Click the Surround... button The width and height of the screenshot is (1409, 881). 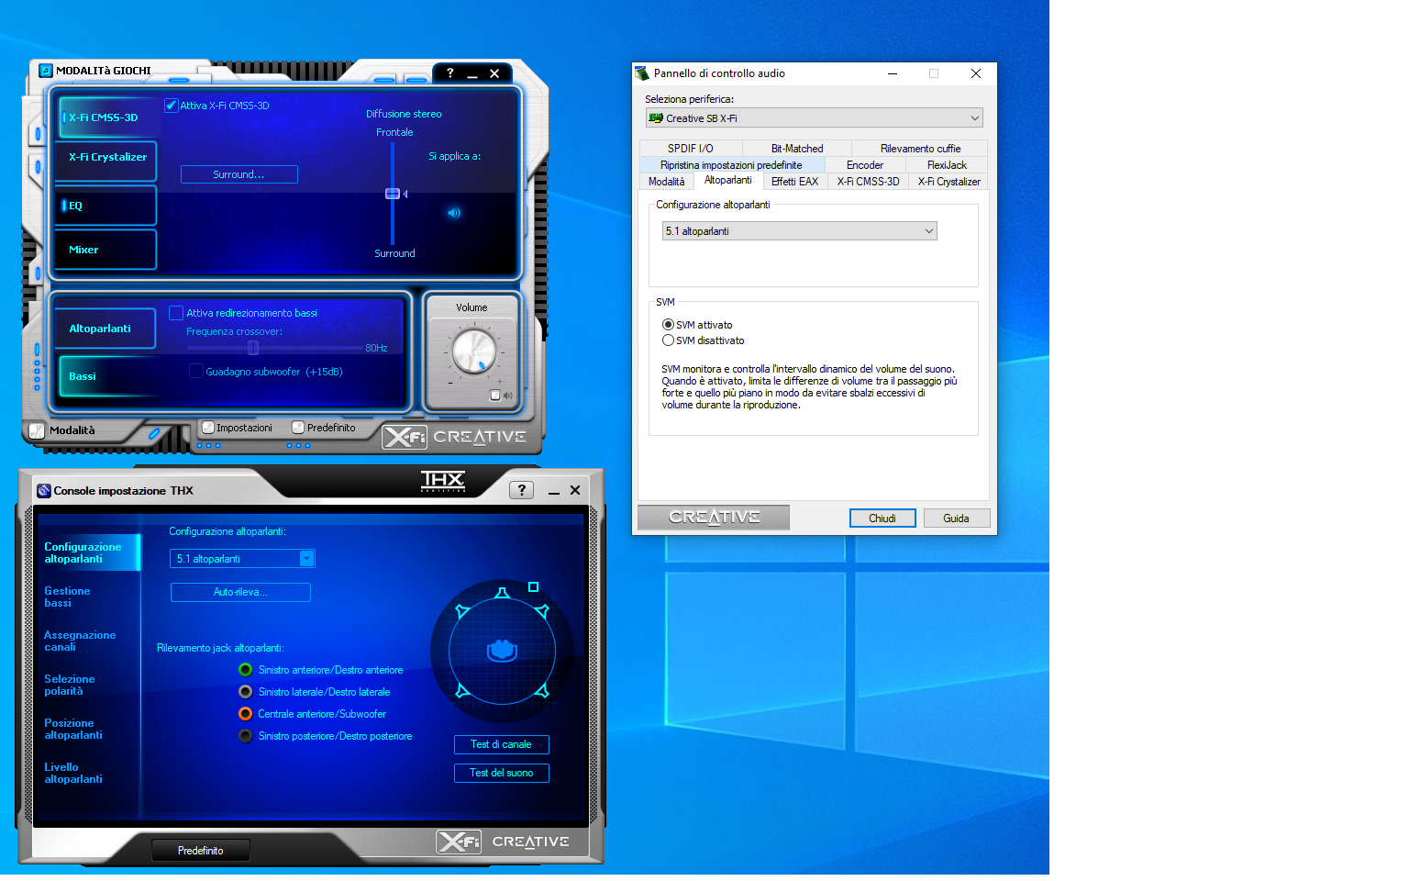(239, 174)
